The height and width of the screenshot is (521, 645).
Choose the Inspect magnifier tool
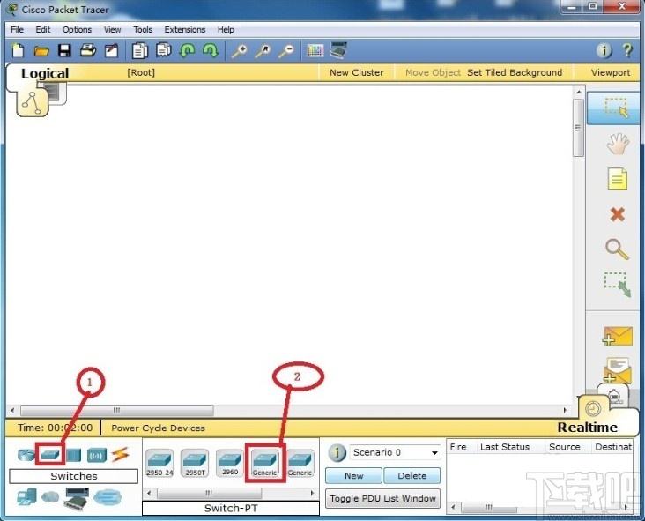coord(617,249)
